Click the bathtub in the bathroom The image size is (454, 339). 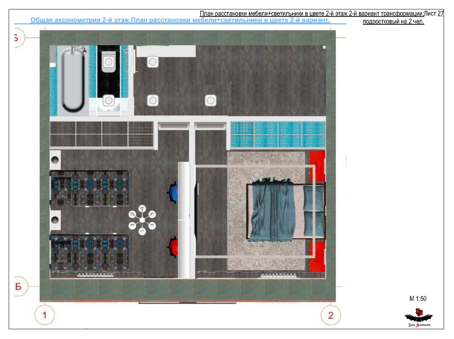pos(73,80)
